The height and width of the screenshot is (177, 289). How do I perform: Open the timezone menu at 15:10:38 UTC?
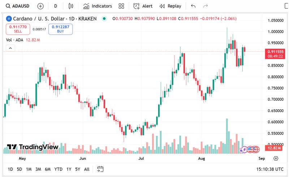click(269, 169)
